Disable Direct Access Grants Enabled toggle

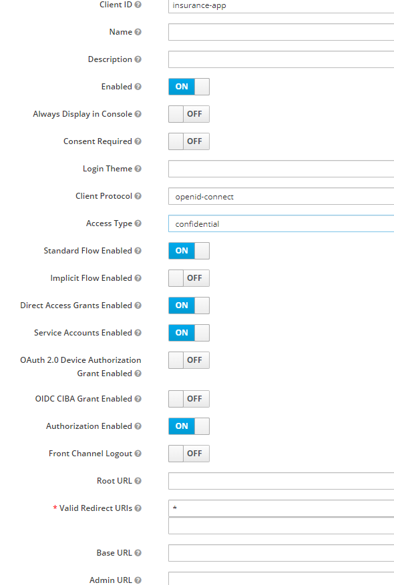tap(189, 306)
